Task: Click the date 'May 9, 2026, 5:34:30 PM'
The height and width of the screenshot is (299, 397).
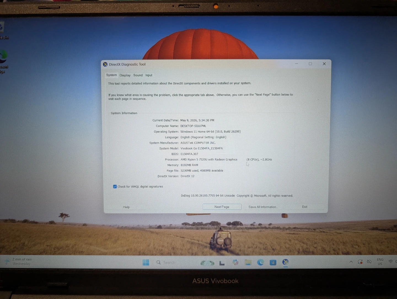Action: click(197, 120)
